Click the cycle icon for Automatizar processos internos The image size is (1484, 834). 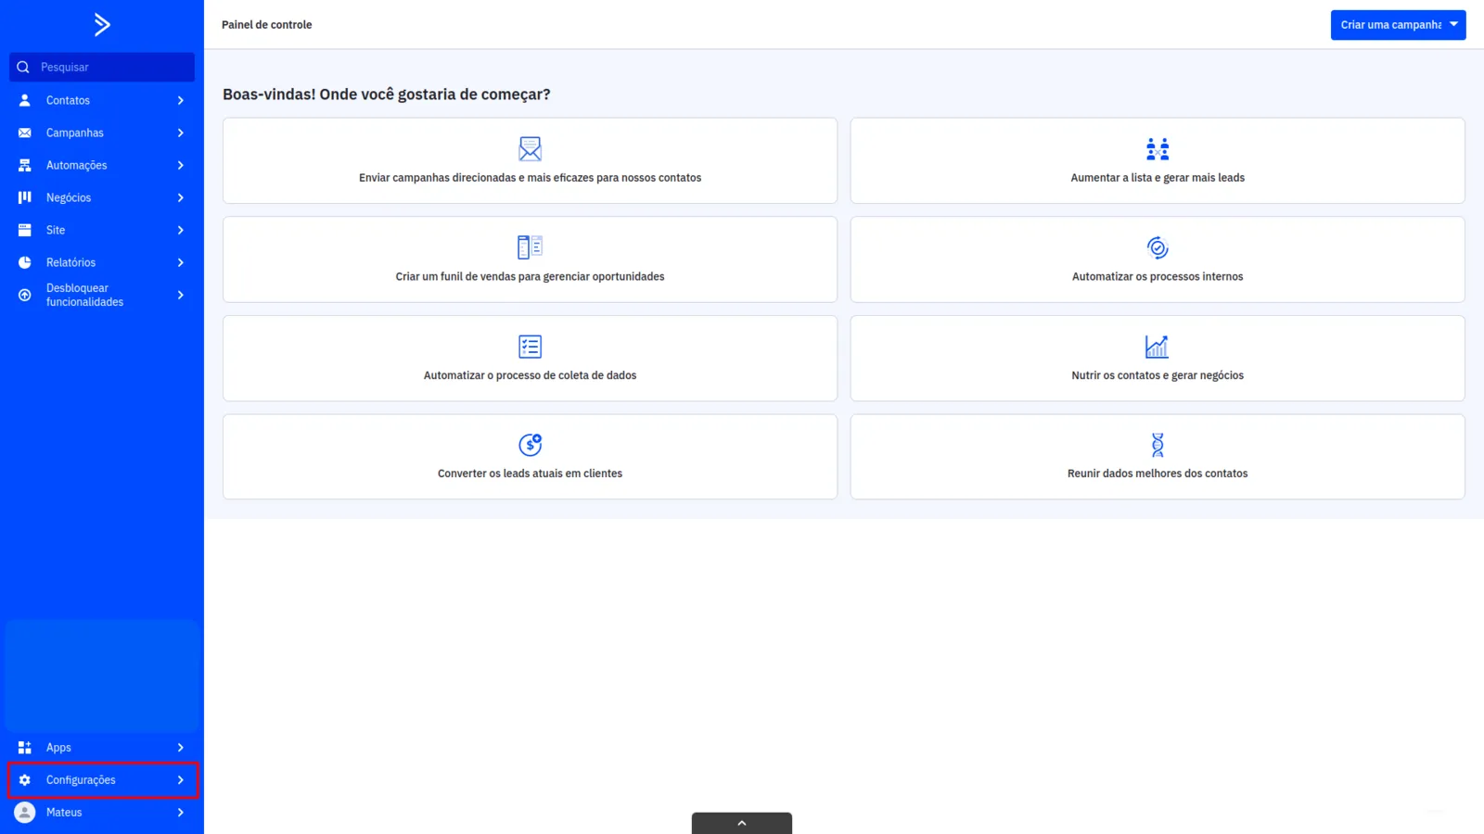(x=1158, y=247)
